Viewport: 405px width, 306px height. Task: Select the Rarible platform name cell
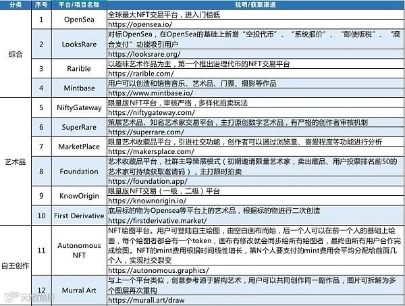pyautogui.click(x=79, y=69)
